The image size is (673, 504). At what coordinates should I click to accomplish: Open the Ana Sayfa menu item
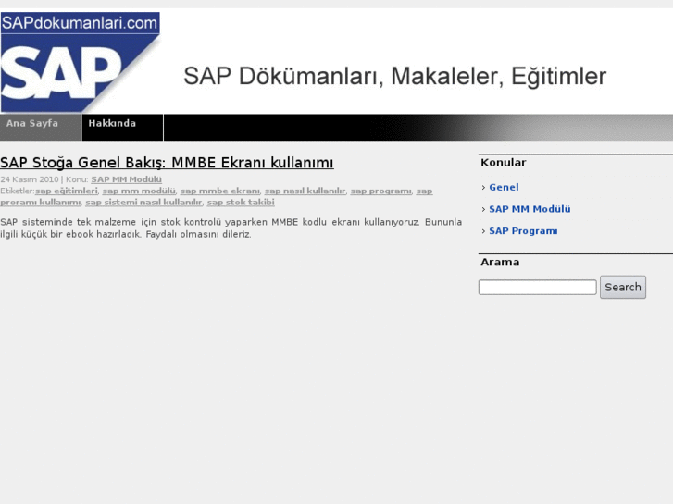pyautogui.click(x=41, y=128)
